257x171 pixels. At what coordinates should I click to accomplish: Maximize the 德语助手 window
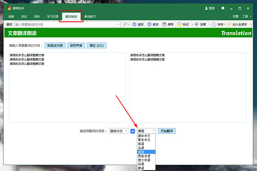point(239,9)
